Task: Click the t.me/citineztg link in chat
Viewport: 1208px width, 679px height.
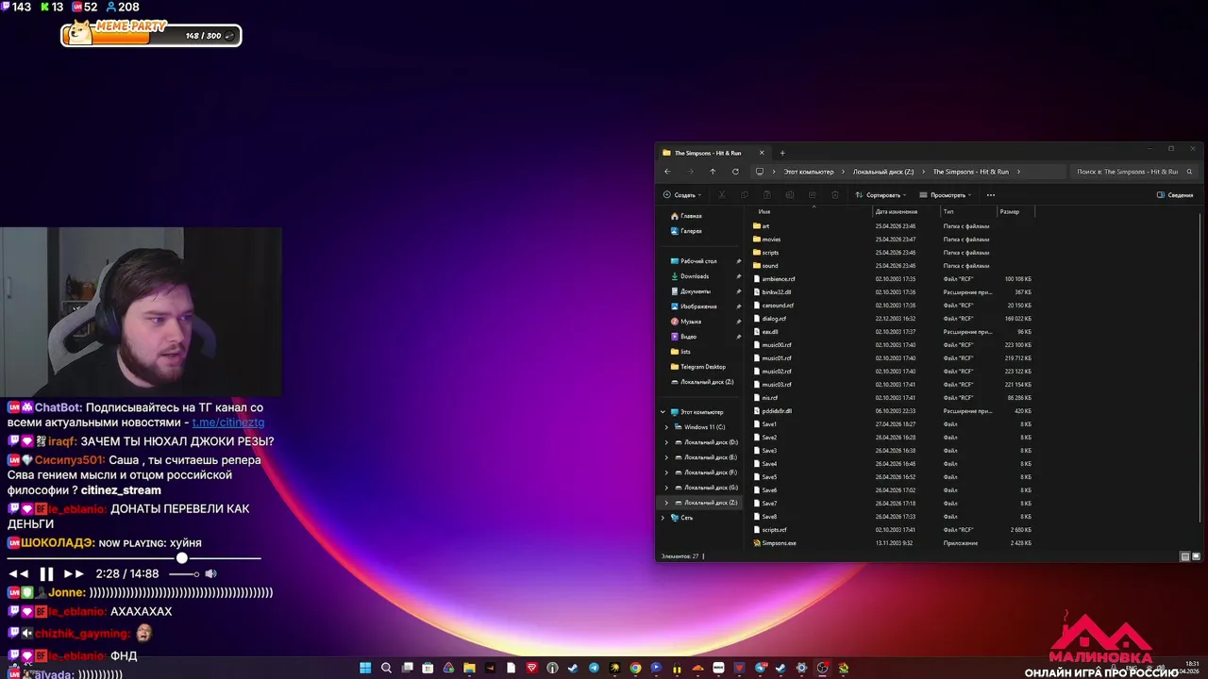Action: pyautogui.click(x=228, y=422)
